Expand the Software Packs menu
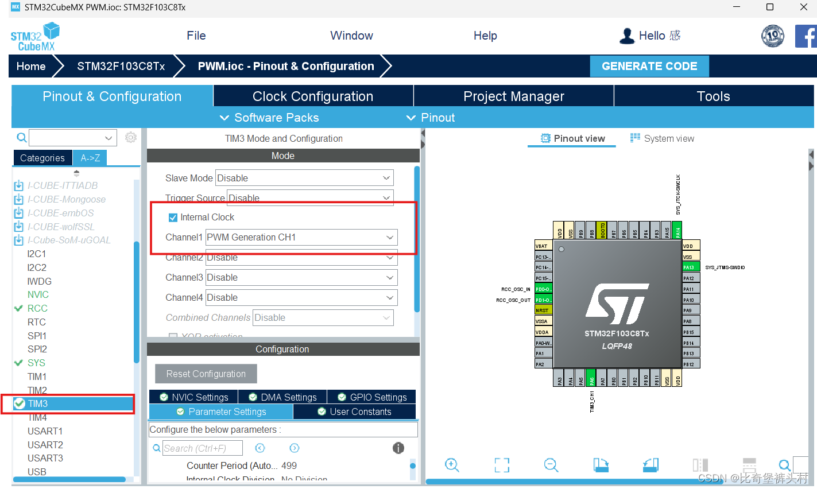Viewport: 817px width, 489px height. (269, 118)
